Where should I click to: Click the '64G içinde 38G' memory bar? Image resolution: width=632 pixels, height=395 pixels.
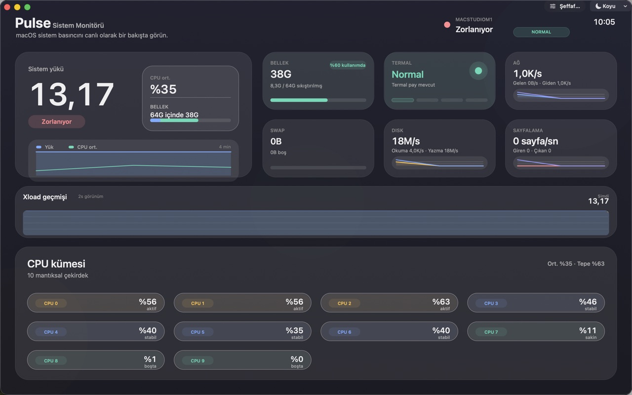(190, 120)
